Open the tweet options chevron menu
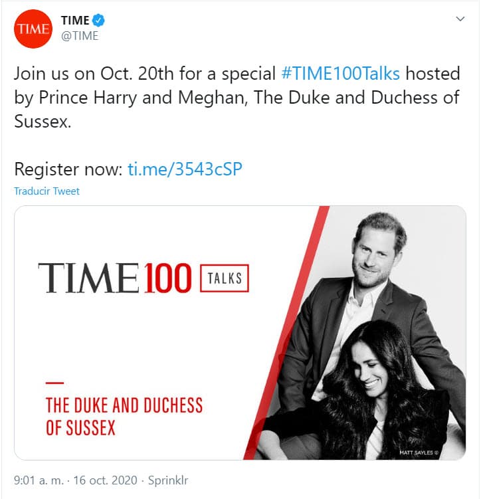Image resolution: width=481 pixels, height=499 pixels. tap(460, 19)
